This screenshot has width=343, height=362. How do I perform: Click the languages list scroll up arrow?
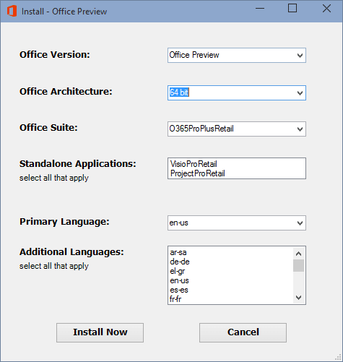coord(298,254)
